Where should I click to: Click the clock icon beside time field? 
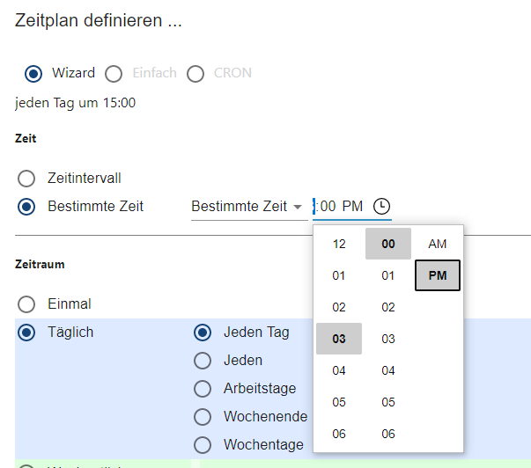pyautogui.click(x=381, y=207)
